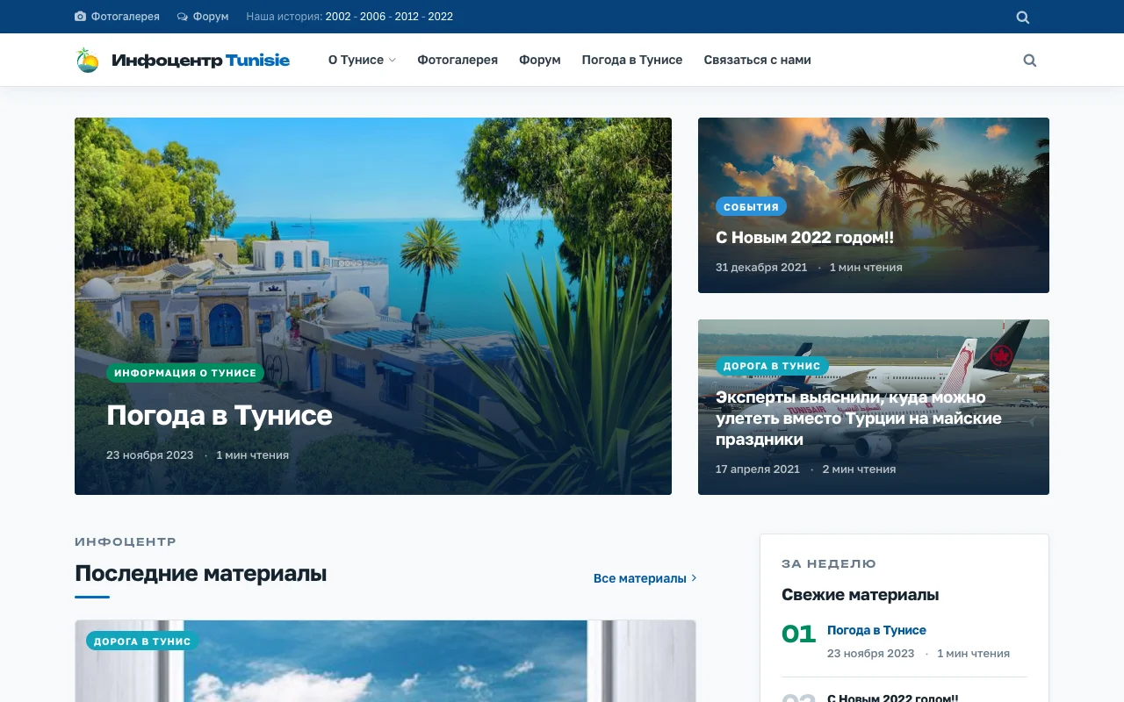Screen dimensions: 1124x702
Task: Open search from the white navigation bar
Action: coord(1030,61)
